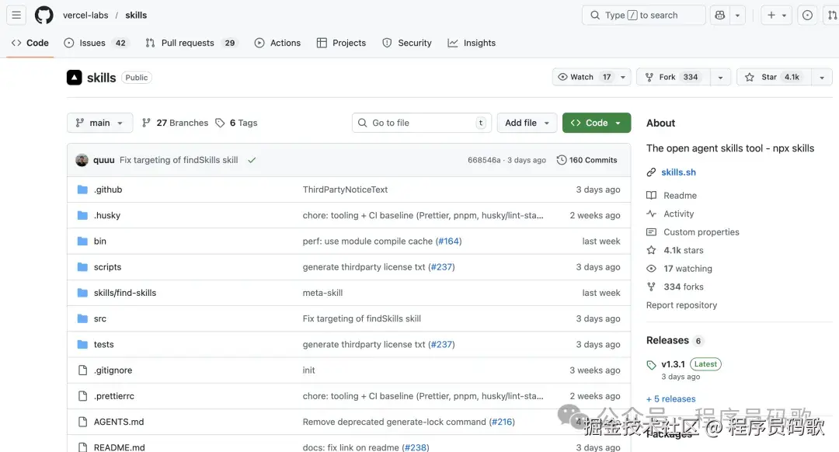This screenshot has height=452, width=839.
Task: Open Copilot chat icon in header
Action: coord(719,15)
